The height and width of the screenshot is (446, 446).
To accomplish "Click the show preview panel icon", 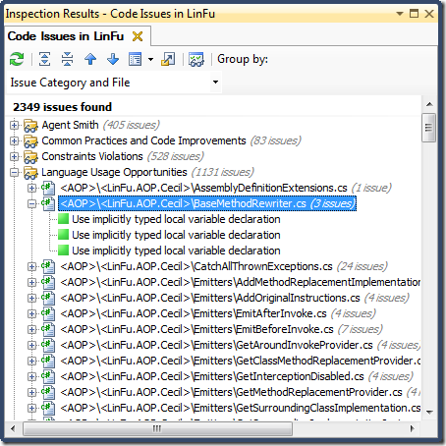I will click(135, 59).
